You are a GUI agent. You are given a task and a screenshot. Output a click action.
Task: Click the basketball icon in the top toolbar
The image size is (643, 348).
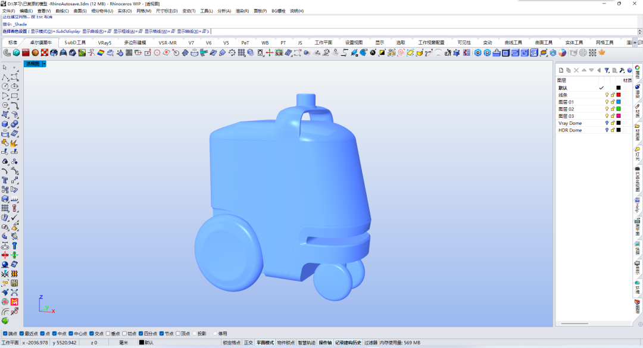[35, 52]
